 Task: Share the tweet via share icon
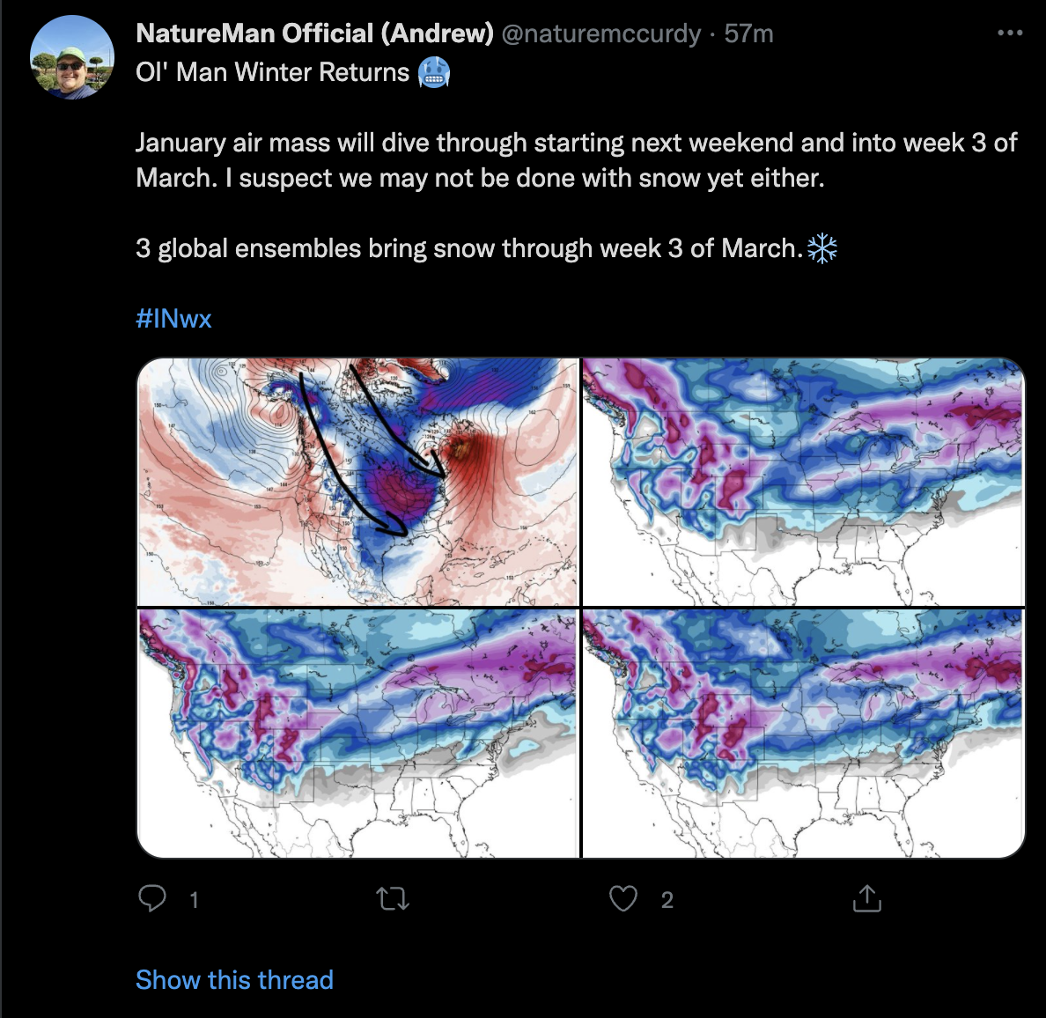pos(866,898)
